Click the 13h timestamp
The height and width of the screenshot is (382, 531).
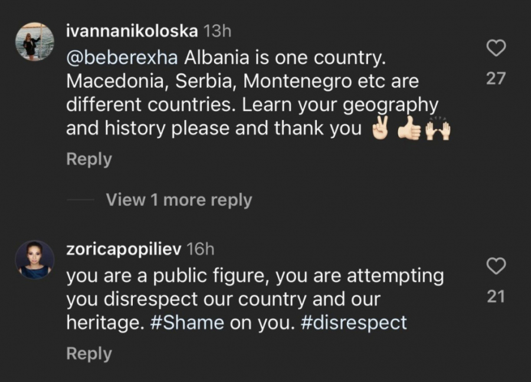[x=217, y=31]
